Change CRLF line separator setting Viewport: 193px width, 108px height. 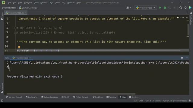click(141, 101)
